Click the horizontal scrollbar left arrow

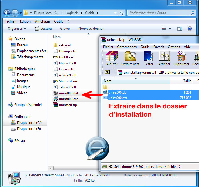[x=50, y=168]
